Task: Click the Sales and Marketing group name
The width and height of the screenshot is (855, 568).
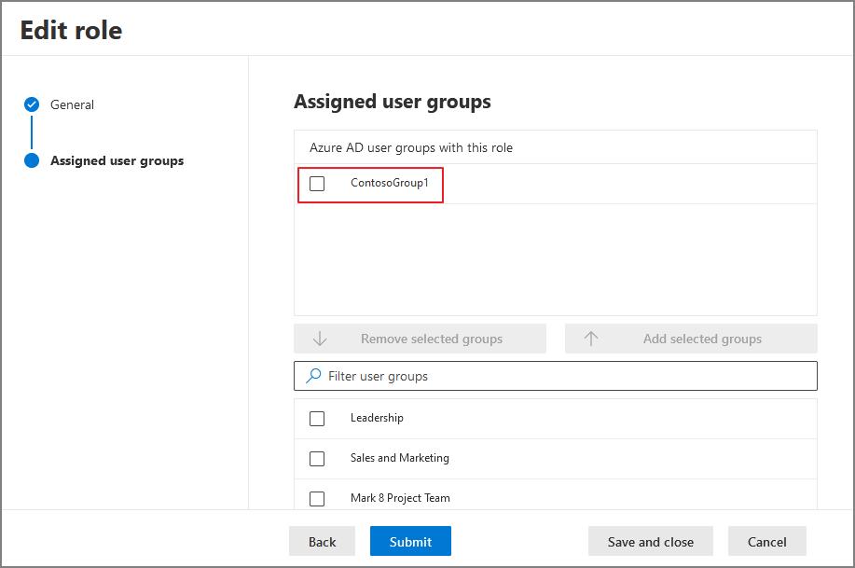Action: (400, 458)
